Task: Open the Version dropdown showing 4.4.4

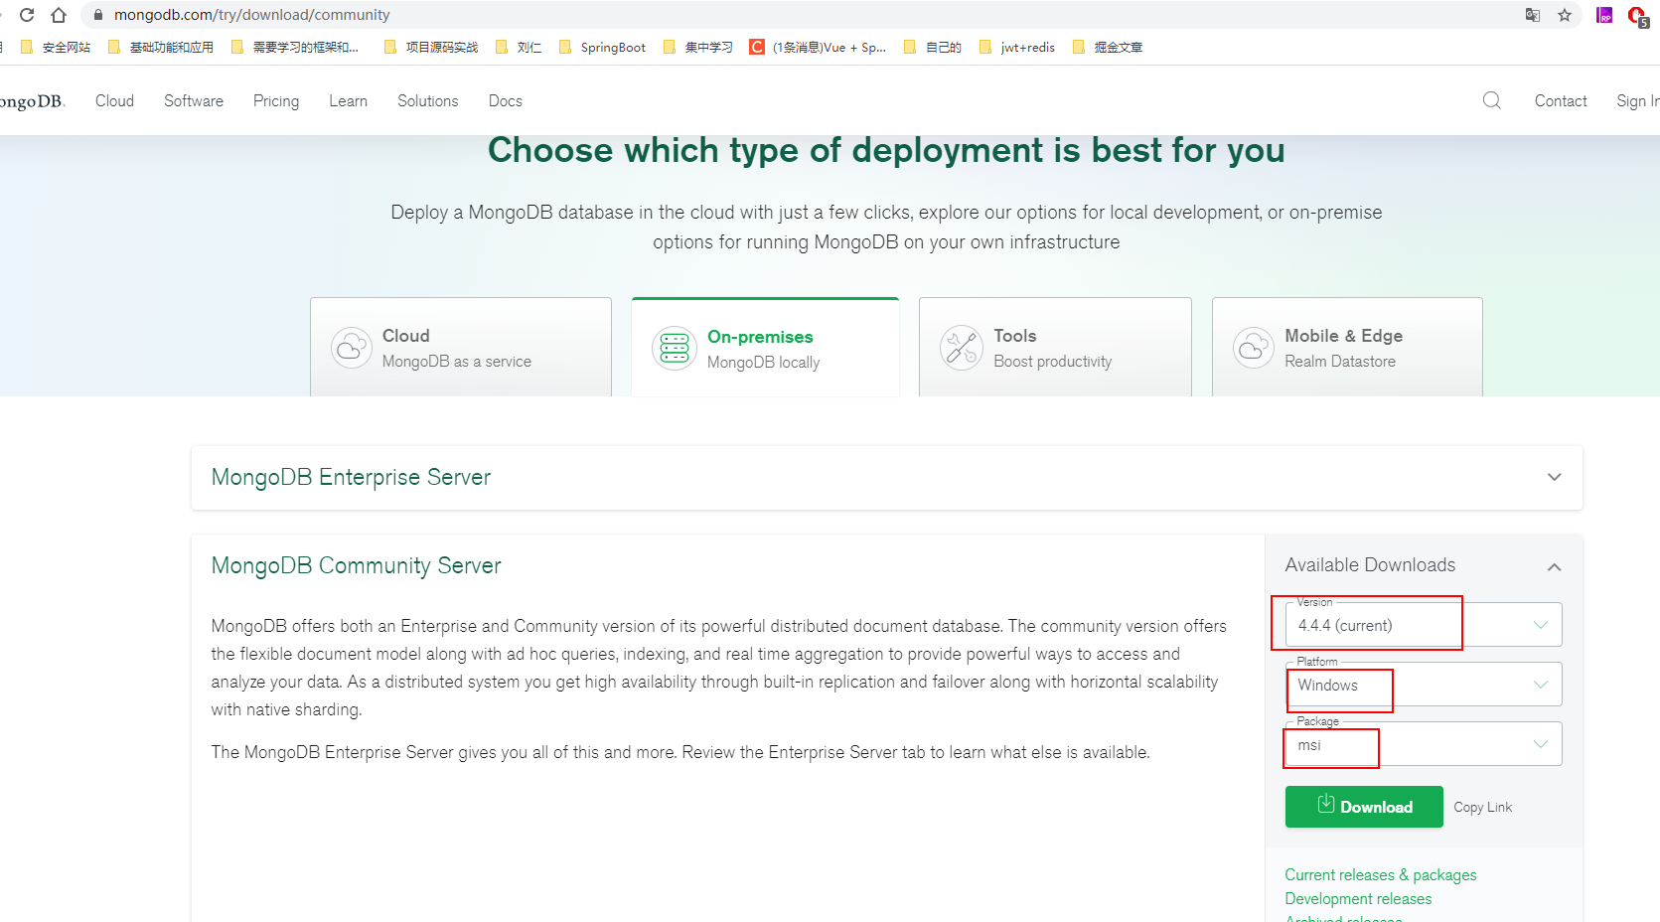Action: point(1423,625)
